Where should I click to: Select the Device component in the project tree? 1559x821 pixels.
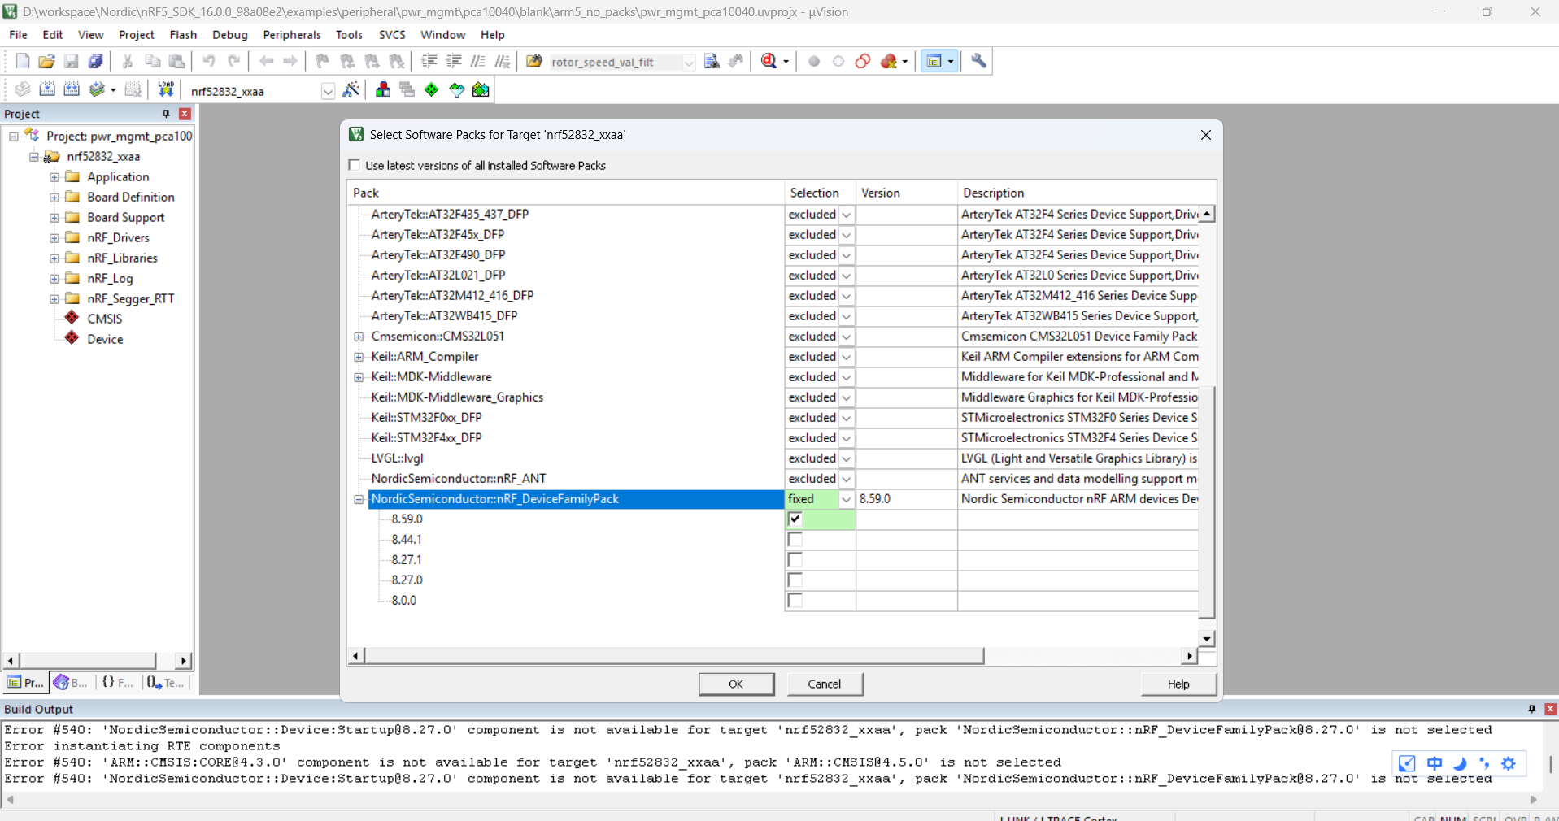tap(105, 339)
